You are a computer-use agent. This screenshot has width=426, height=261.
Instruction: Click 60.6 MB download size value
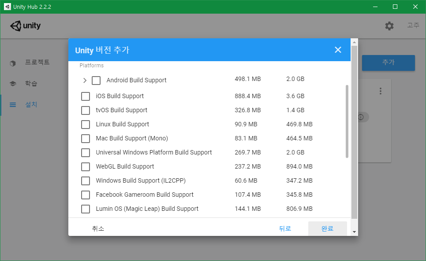click(x=246, y=180)
